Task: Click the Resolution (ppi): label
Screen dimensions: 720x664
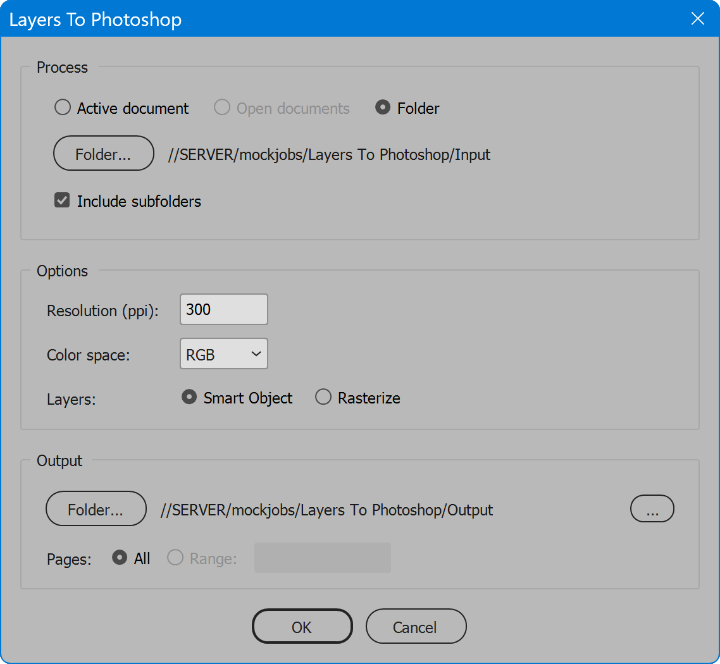Action: 102,311
